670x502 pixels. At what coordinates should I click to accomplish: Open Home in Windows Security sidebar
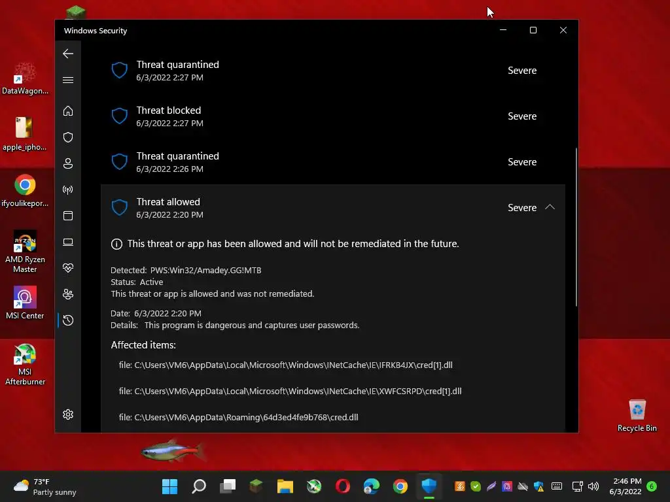tap(68, 111)
